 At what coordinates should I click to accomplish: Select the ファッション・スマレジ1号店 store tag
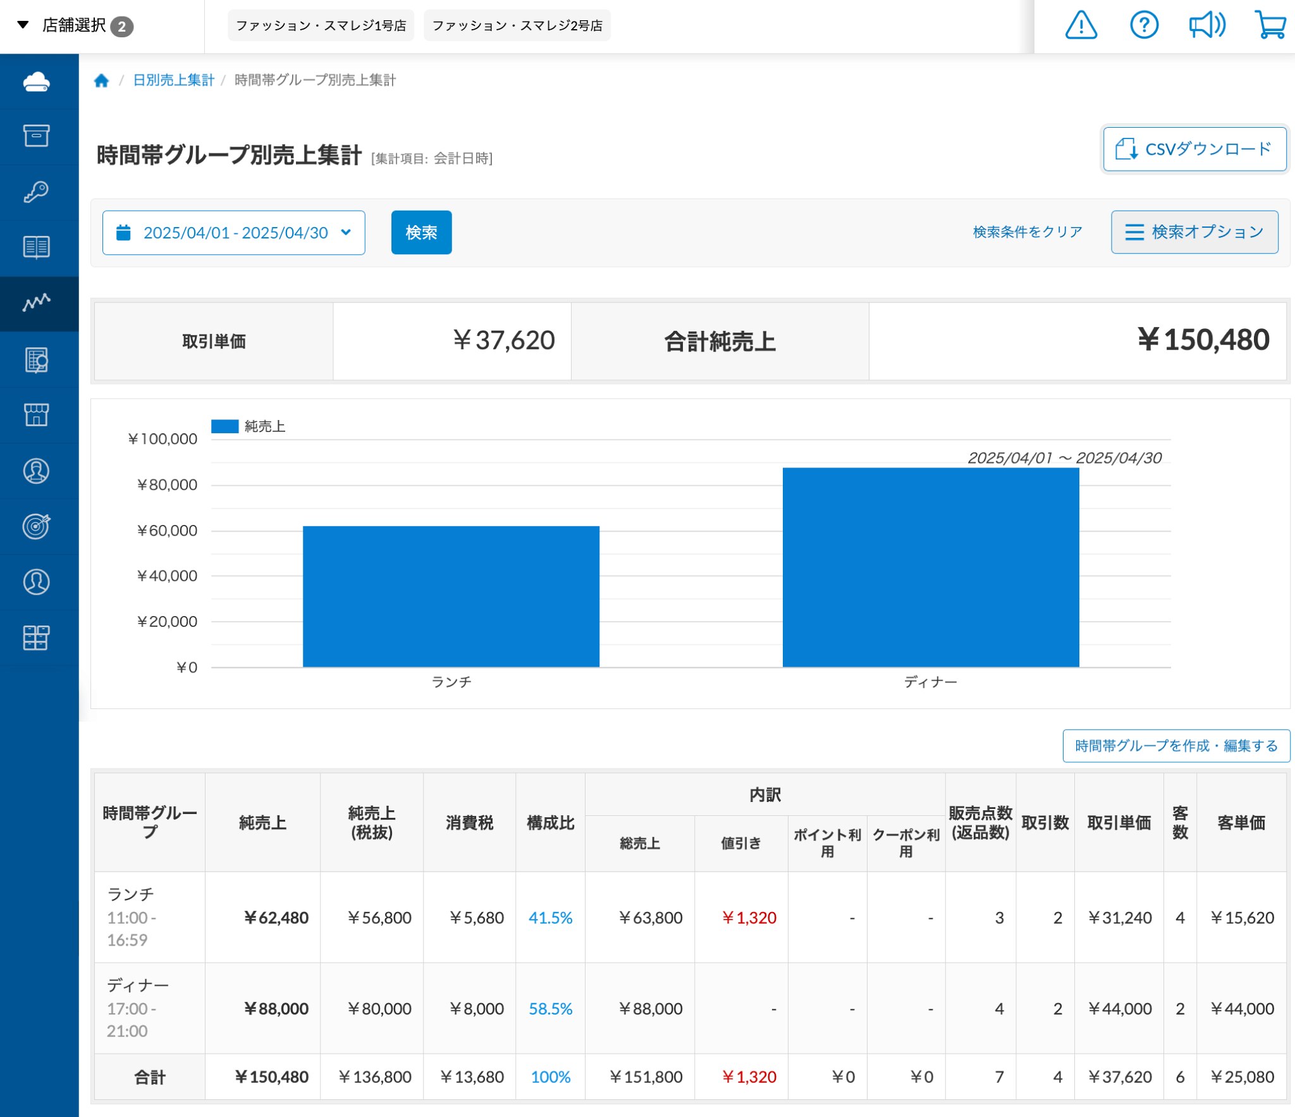tap(321, 26)
